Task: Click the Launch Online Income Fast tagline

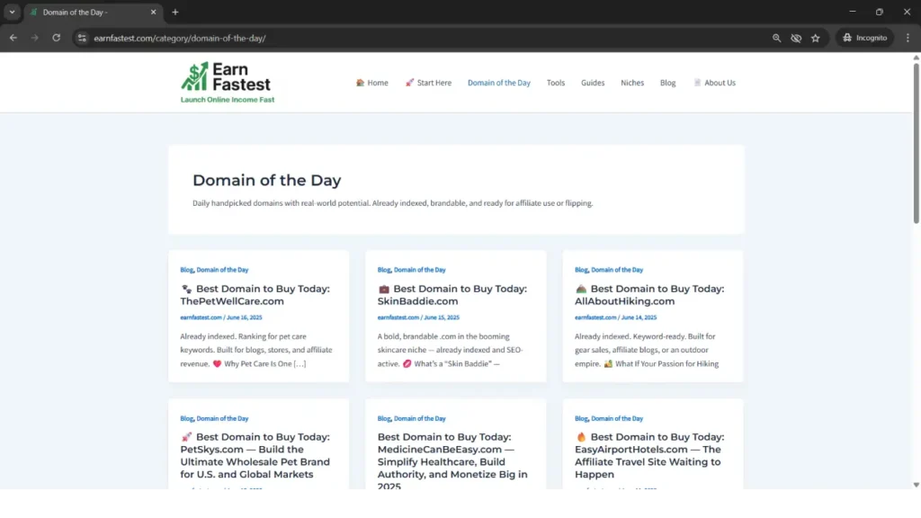Action: click(x=228, y=100)
